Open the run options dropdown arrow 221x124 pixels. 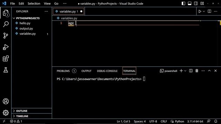[x=204, y=11]
